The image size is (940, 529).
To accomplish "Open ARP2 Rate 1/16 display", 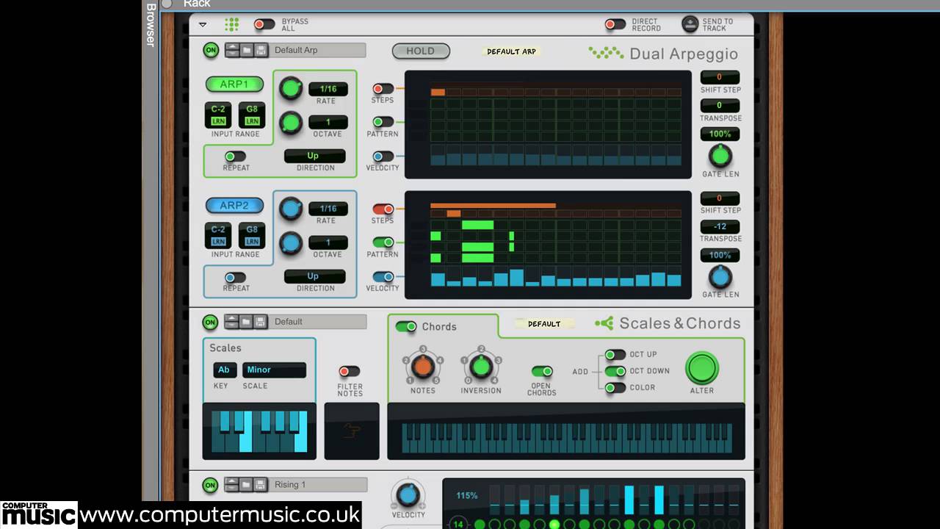I will coord(328,209).
